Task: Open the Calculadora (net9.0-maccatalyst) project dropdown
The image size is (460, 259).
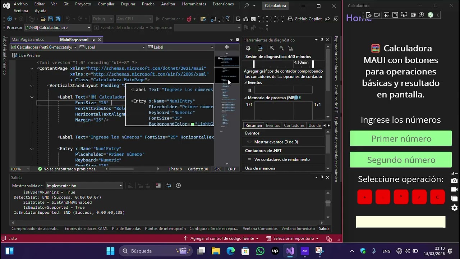Action: (x=44, y=47)
